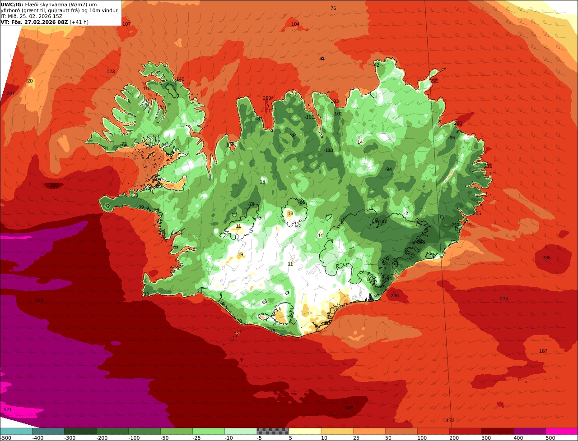The width and height of the screenshot is (578, 441).
Task: Click the 'IT: Mið. 25. 02. 2026 15Z' line
Action: point(32,16)
